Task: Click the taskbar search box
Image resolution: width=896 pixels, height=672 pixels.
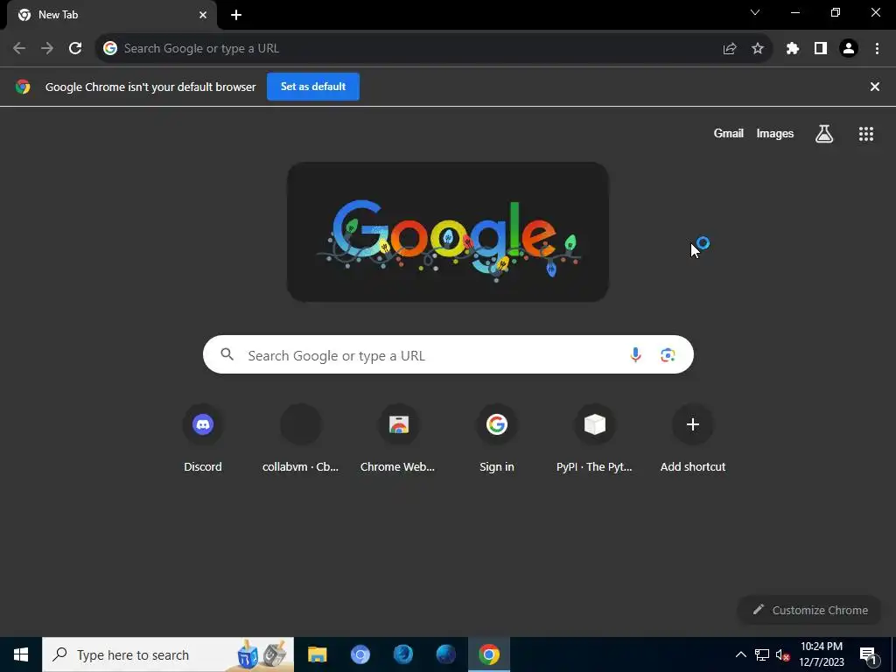Action: pos(168,654)
